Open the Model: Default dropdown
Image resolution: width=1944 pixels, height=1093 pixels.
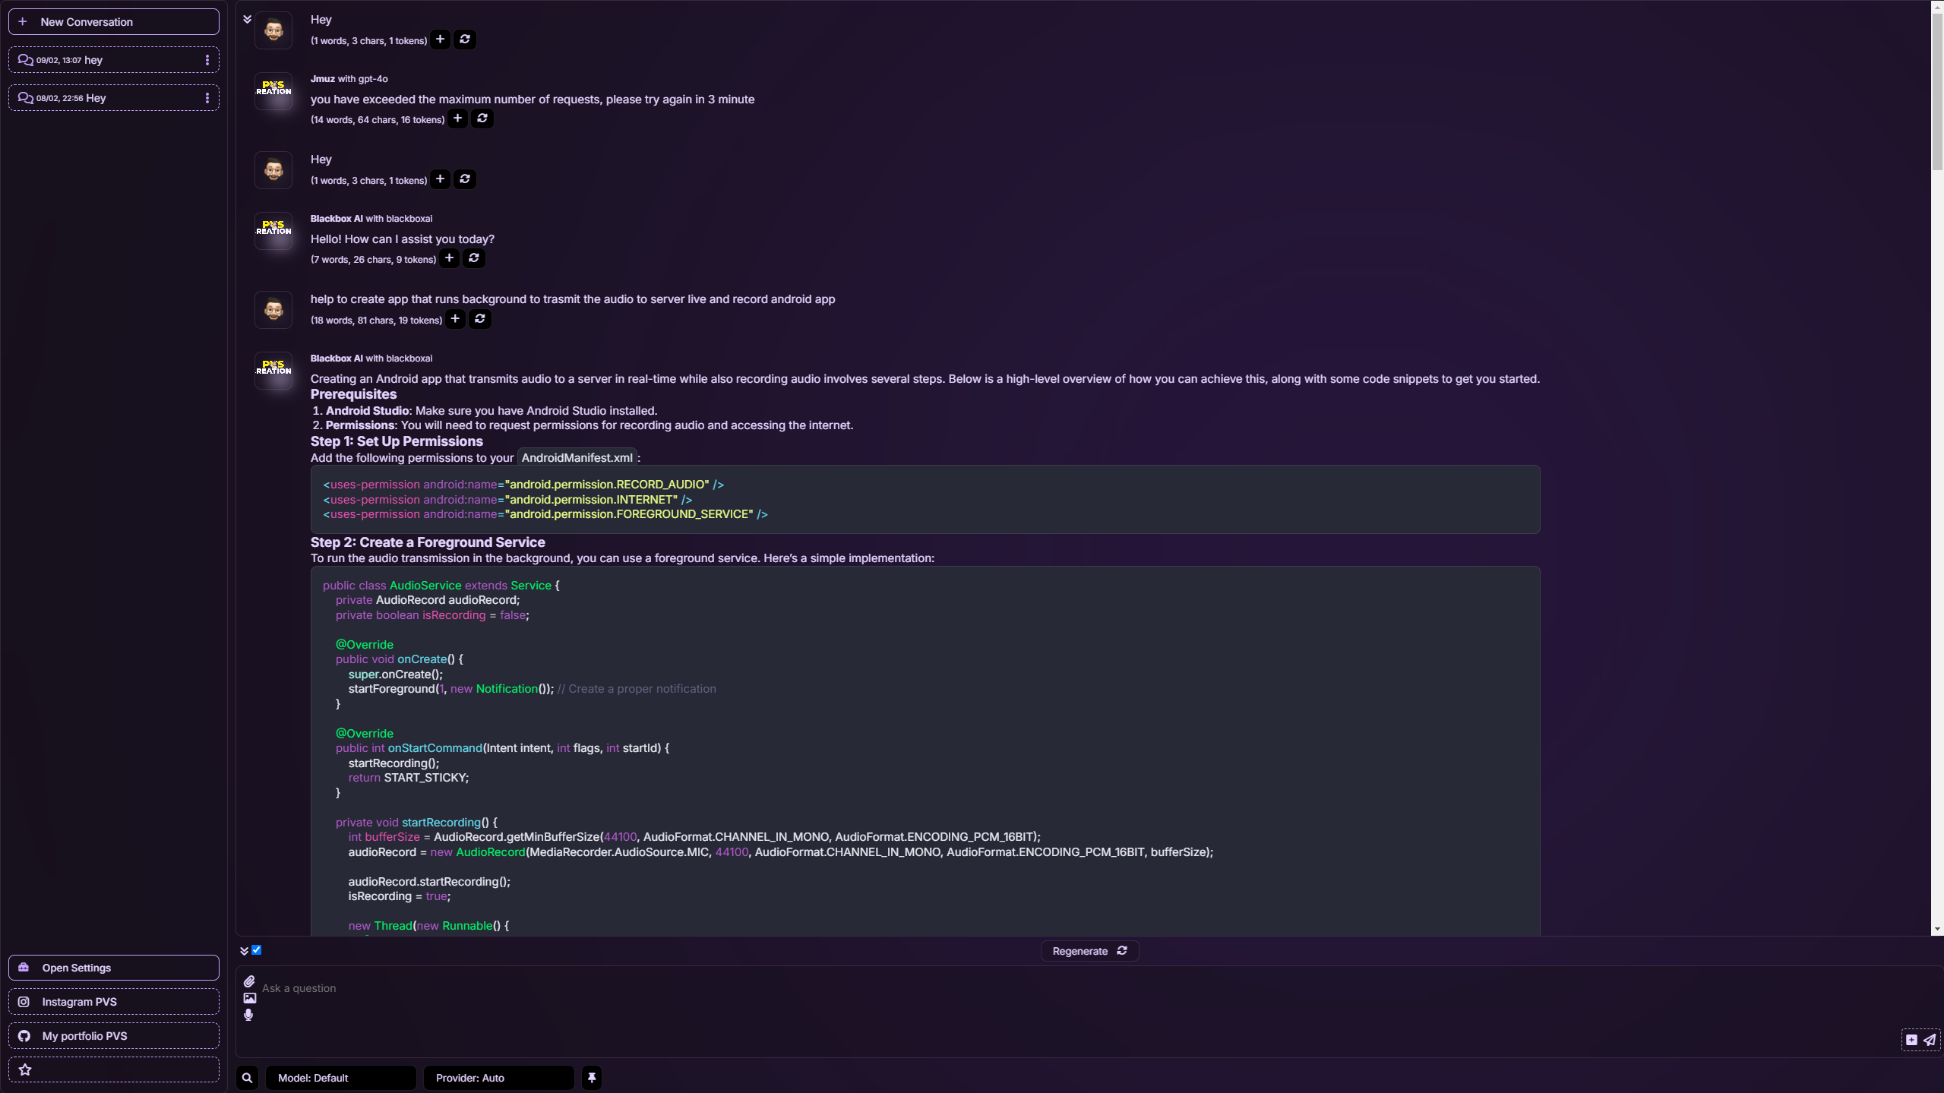(340, 1078)
